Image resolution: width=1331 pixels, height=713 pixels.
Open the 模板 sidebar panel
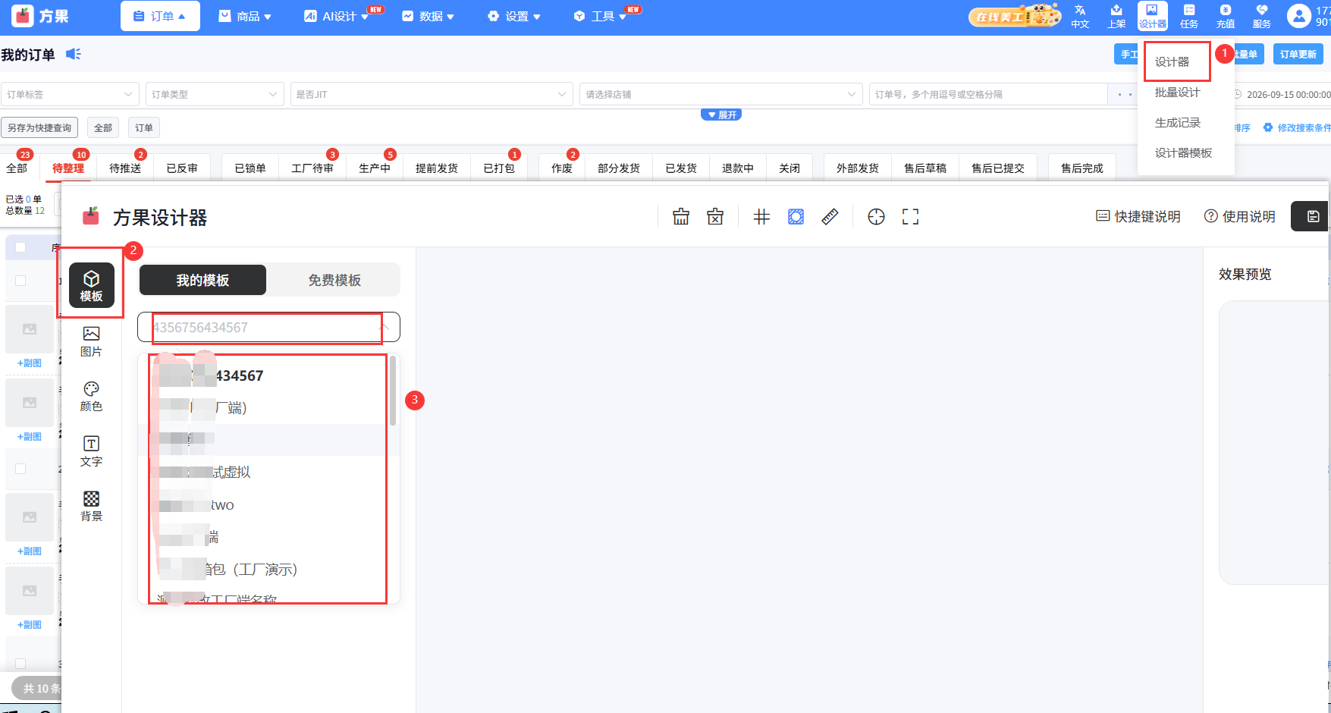click(x=91, y=285)
